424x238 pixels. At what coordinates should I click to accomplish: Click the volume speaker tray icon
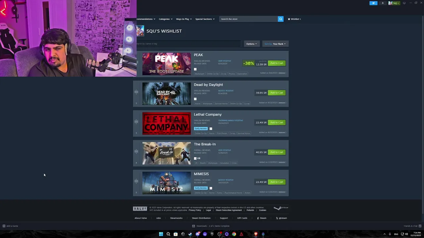[x=406, y=234]
